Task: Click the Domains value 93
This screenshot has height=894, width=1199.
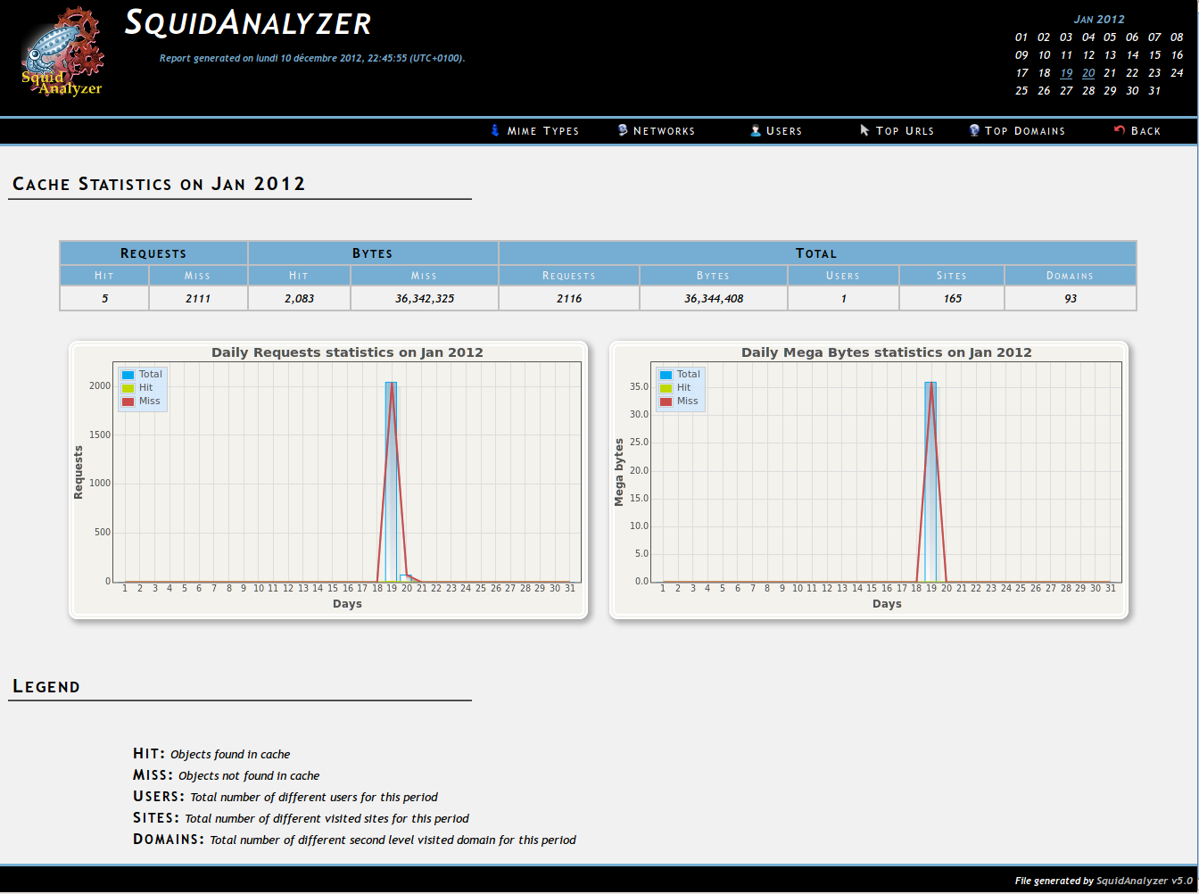Action: click(1071, 298)
